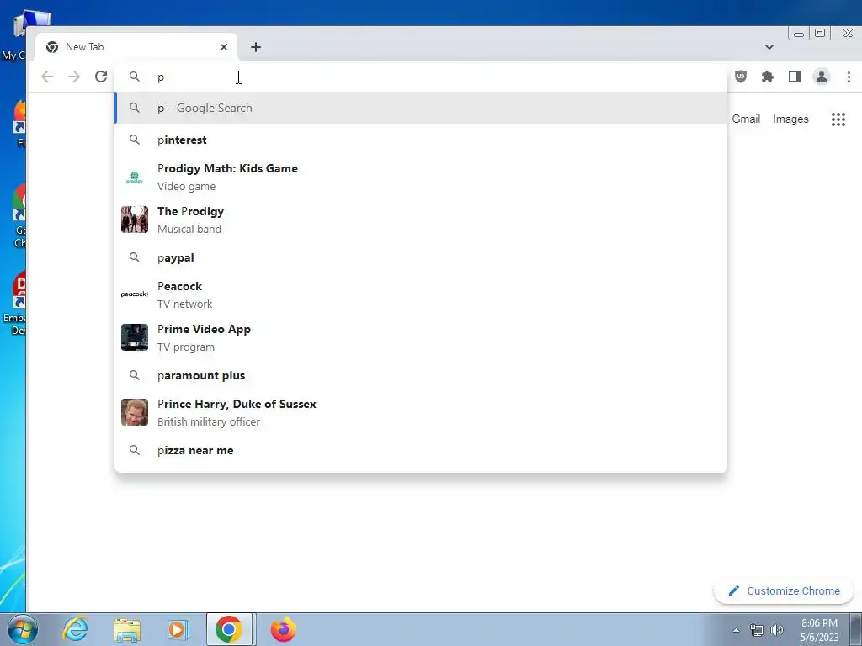Select the Prime Video App suggestion
Screen dimensions: 862x646
pyautogui.click(x=421, y=337)
